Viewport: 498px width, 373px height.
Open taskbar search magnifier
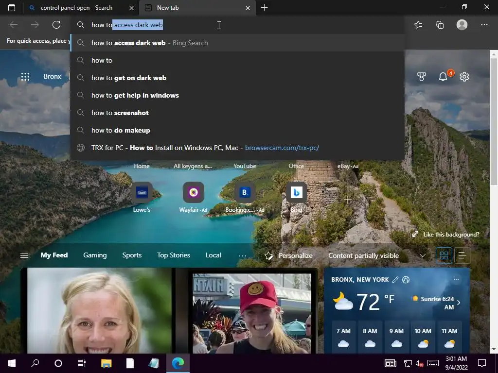(x=35, y=363)
